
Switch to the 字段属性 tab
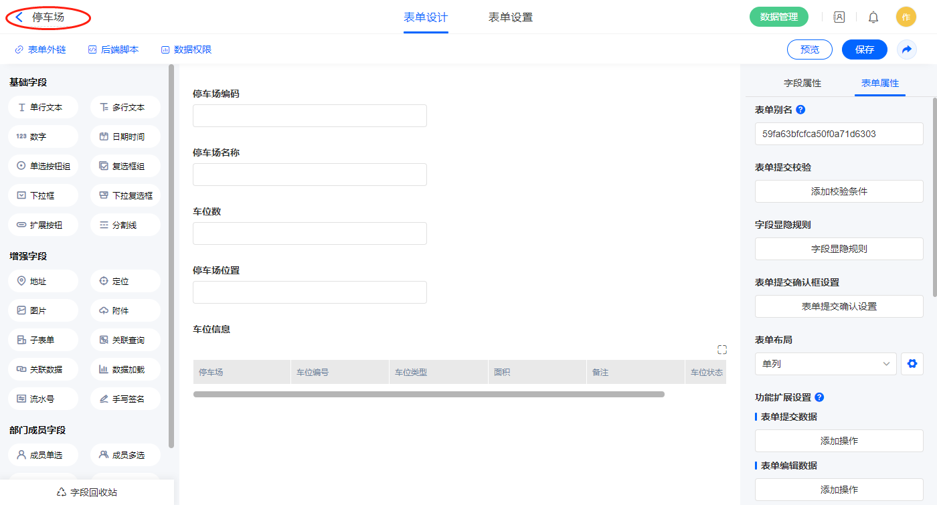(802, 83)
